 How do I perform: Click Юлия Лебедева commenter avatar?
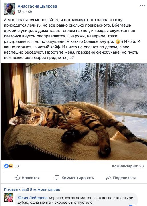click(9, 198)
